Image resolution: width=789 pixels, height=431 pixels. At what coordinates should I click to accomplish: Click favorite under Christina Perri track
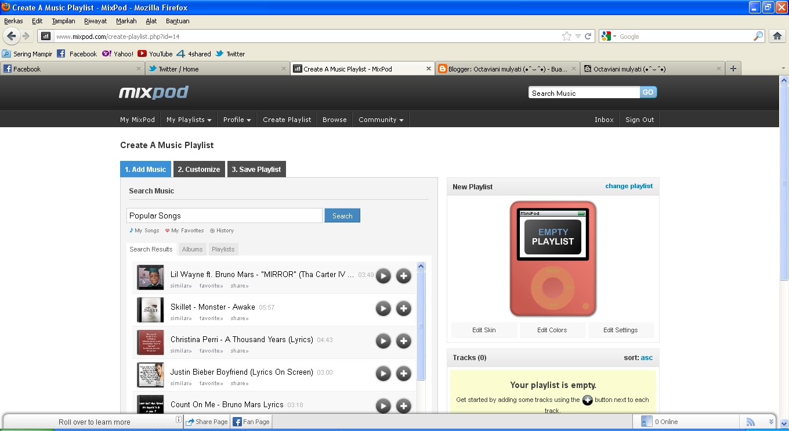[x=211, y=351]
